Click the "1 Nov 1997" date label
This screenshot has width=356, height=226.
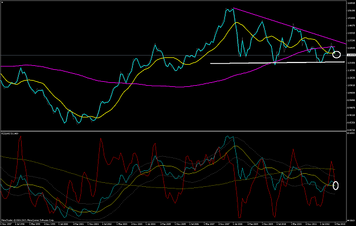point(6,224)
